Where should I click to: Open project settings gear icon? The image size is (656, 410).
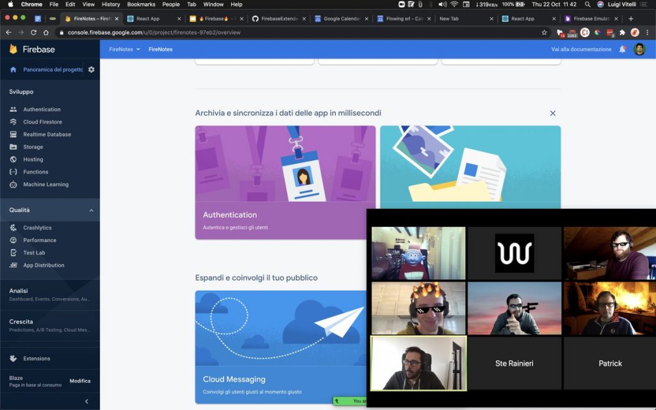coord(91,69)
